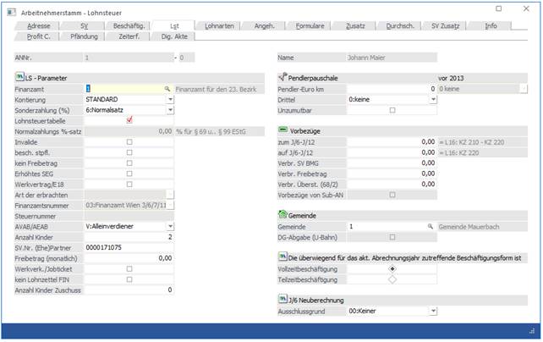Open Finanzamt lookup with magnifier icon
Viewport: 543px width, 342px height.
click(167, 89)
